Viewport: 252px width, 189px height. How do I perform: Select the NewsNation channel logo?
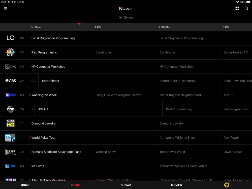point(11,152)
